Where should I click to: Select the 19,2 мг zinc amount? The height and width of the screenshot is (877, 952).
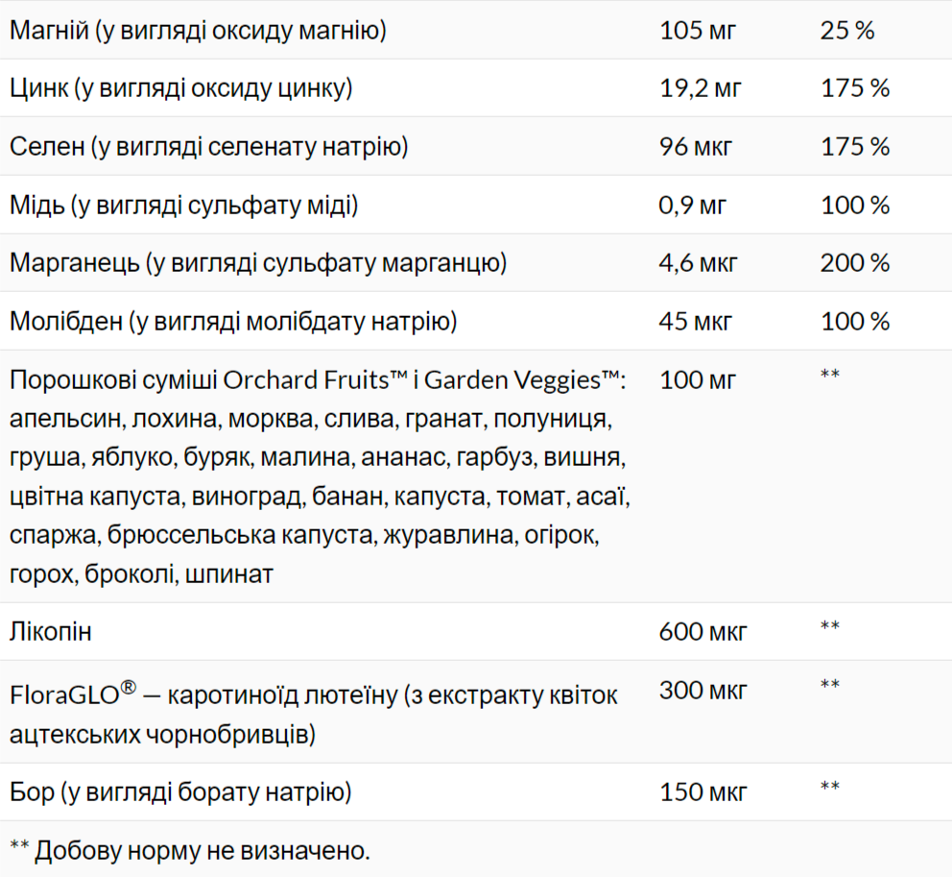(x=701, y=88)
